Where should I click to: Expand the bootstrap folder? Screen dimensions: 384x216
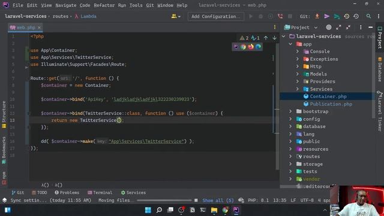(x=290, y=112)
